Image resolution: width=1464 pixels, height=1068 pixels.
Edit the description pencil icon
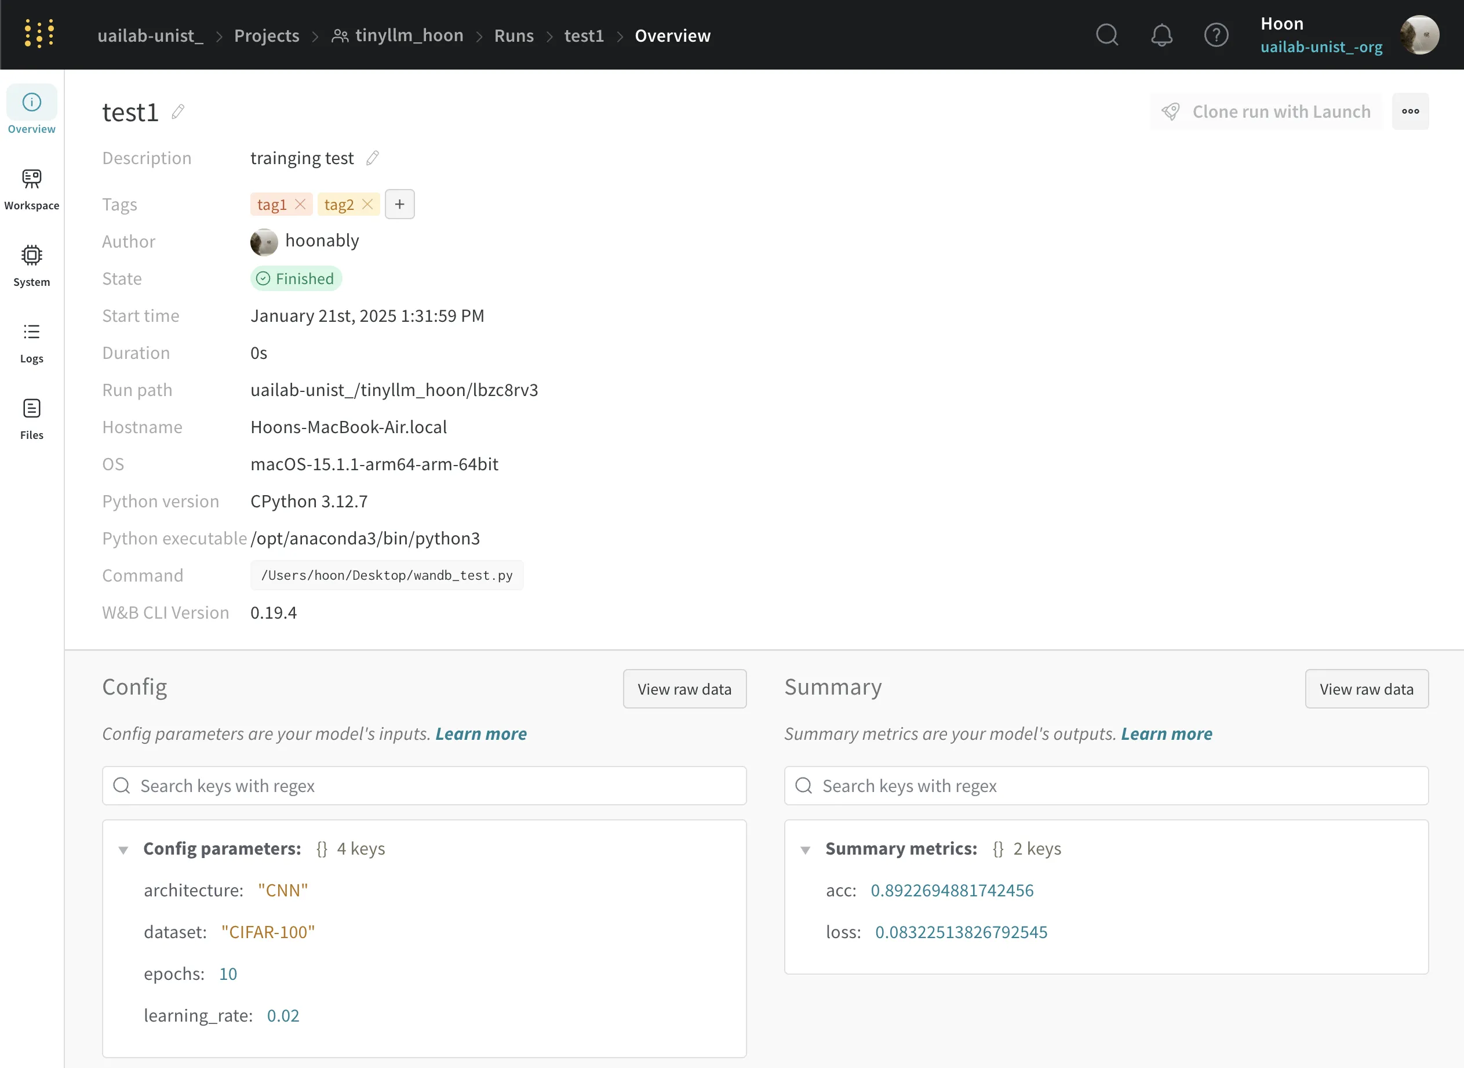[372, 158]
